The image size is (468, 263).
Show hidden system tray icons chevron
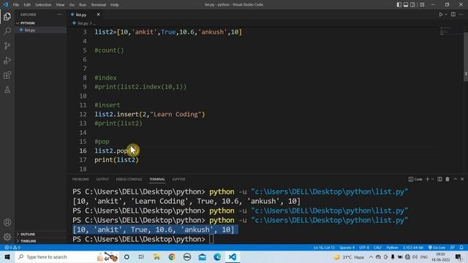(371, 256)
